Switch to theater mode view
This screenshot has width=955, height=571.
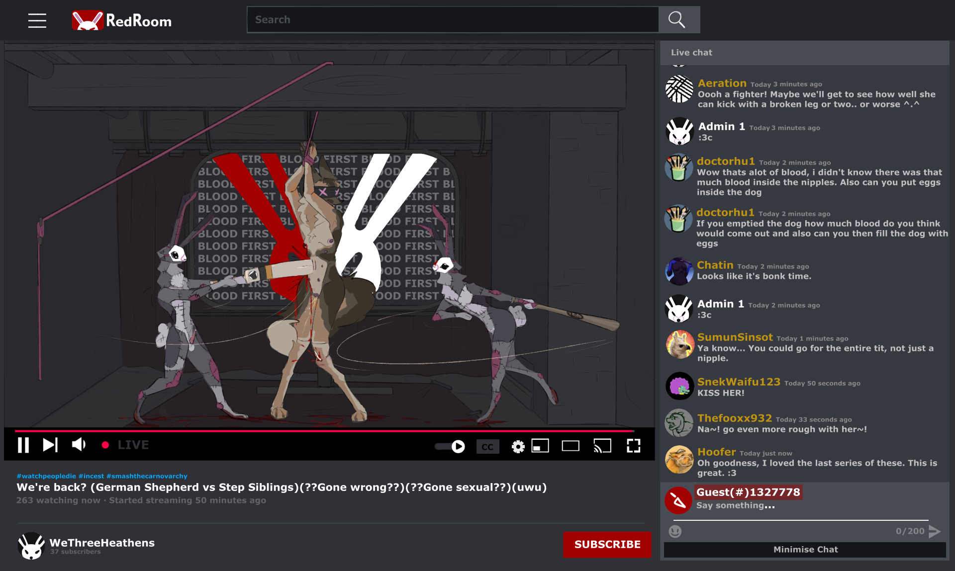pyautogui.click(x=571, y=446)
